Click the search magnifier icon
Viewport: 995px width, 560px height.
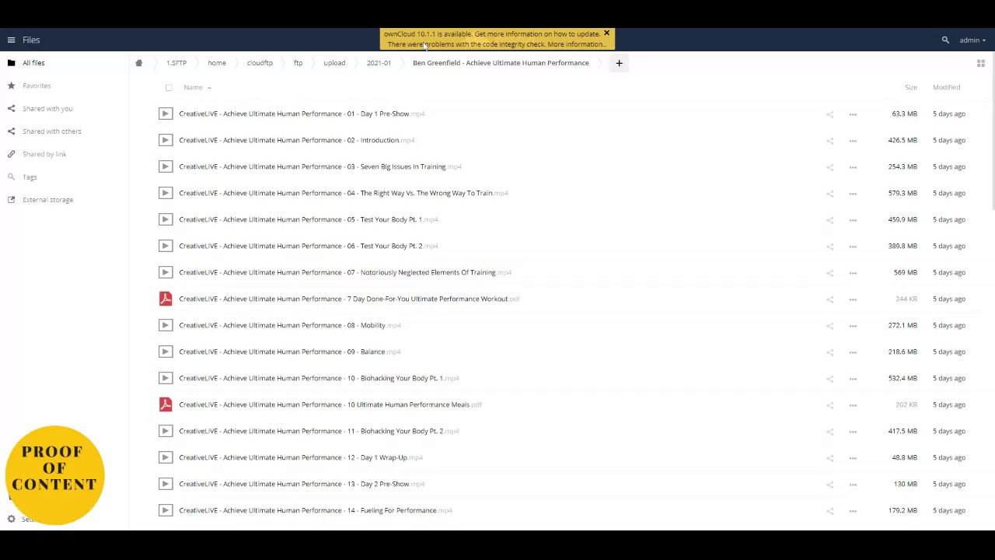coord(945,40)
